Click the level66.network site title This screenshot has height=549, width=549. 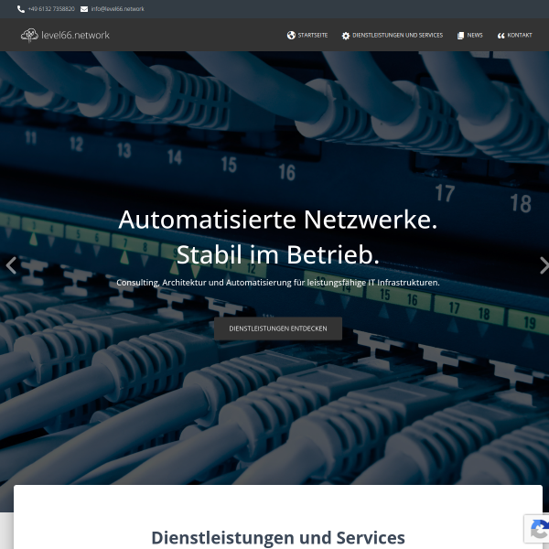pyautogui.click(x=75, y=36)
